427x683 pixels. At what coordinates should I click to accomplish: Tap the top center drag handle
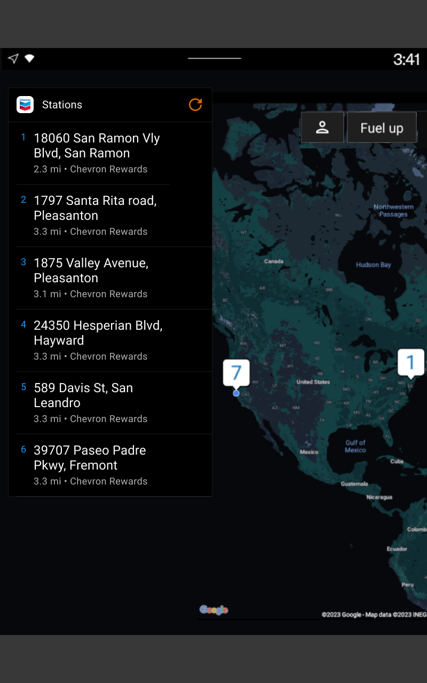coord(215,58)
